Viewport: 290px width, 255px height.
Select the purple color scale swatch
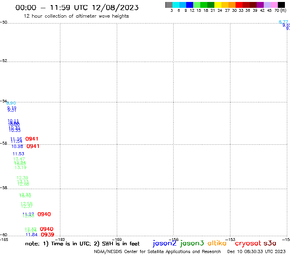(260, 5)
